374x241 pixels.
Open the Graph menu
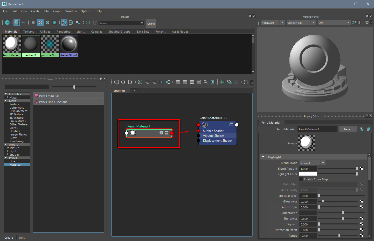(x=57, y=11)
